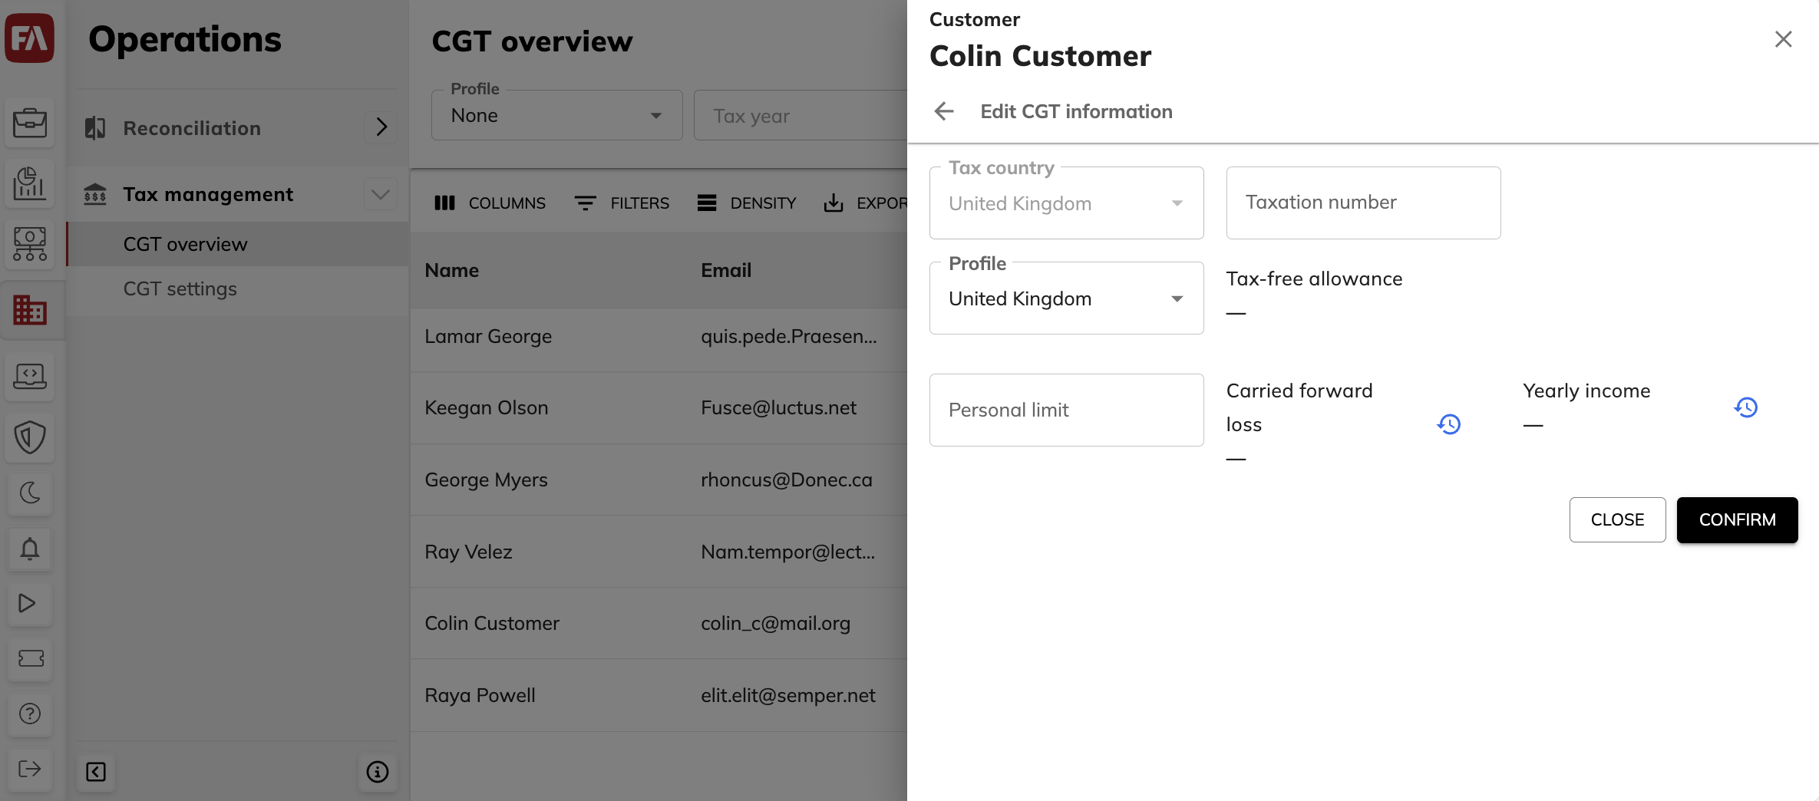
Task: Click the EXPORT download button
Action: [x=865, y=203]
